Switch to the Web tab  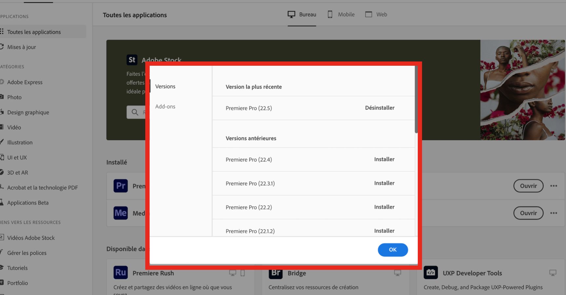376,14
